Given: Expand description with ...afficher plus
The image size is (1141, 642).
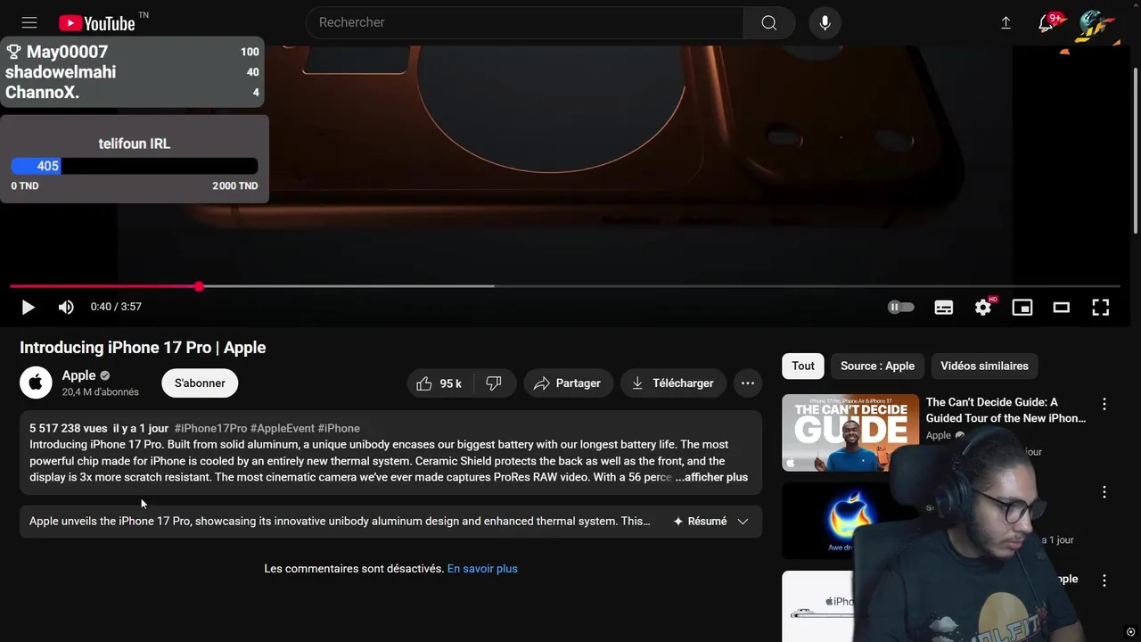Looking at the screenshot, I should pos(711,477).
